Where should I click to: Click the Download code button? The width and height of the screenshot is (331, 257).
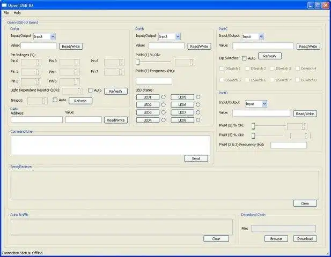[305, 239]
